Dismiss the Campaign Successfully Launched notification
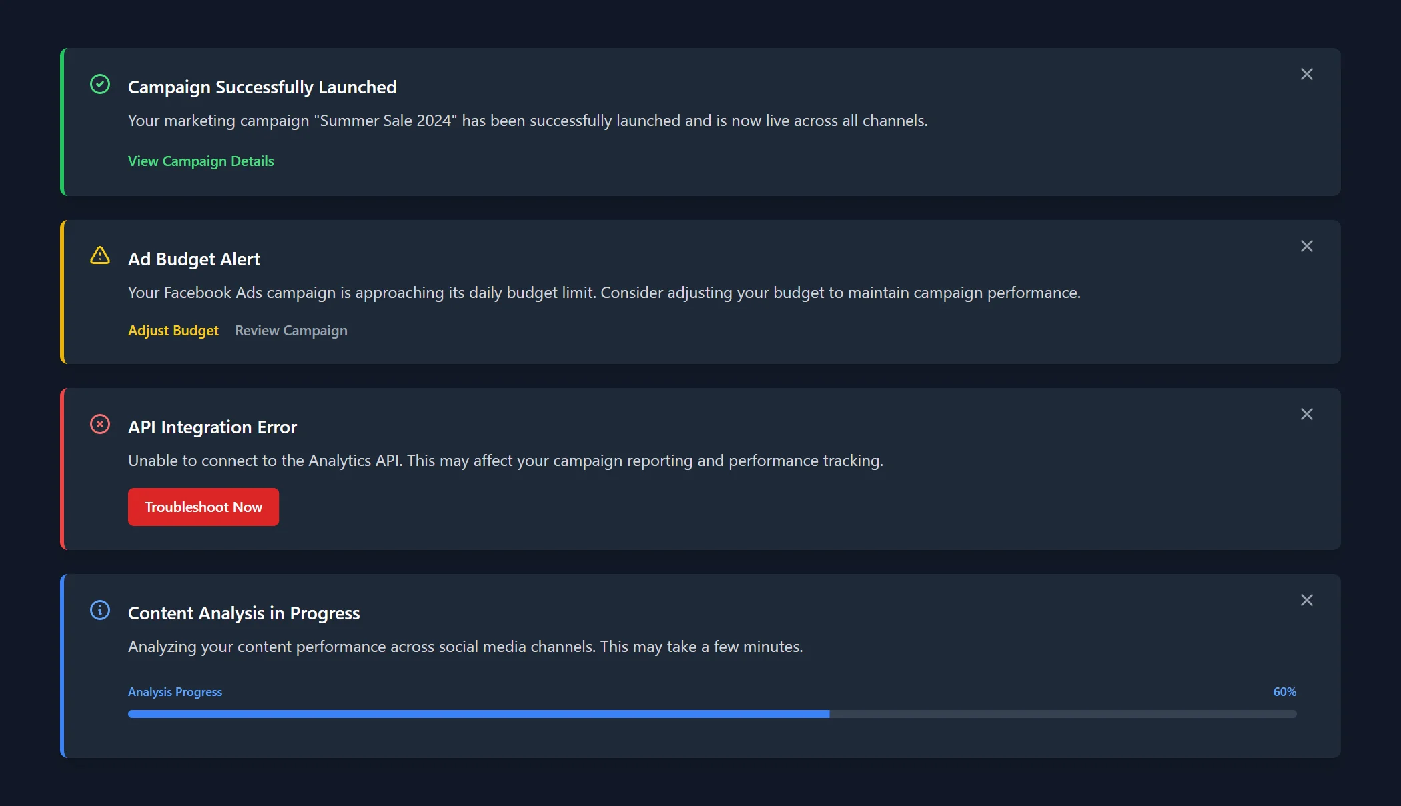The width and height of the screenshot is (1401, 806). click(1307, 74)
